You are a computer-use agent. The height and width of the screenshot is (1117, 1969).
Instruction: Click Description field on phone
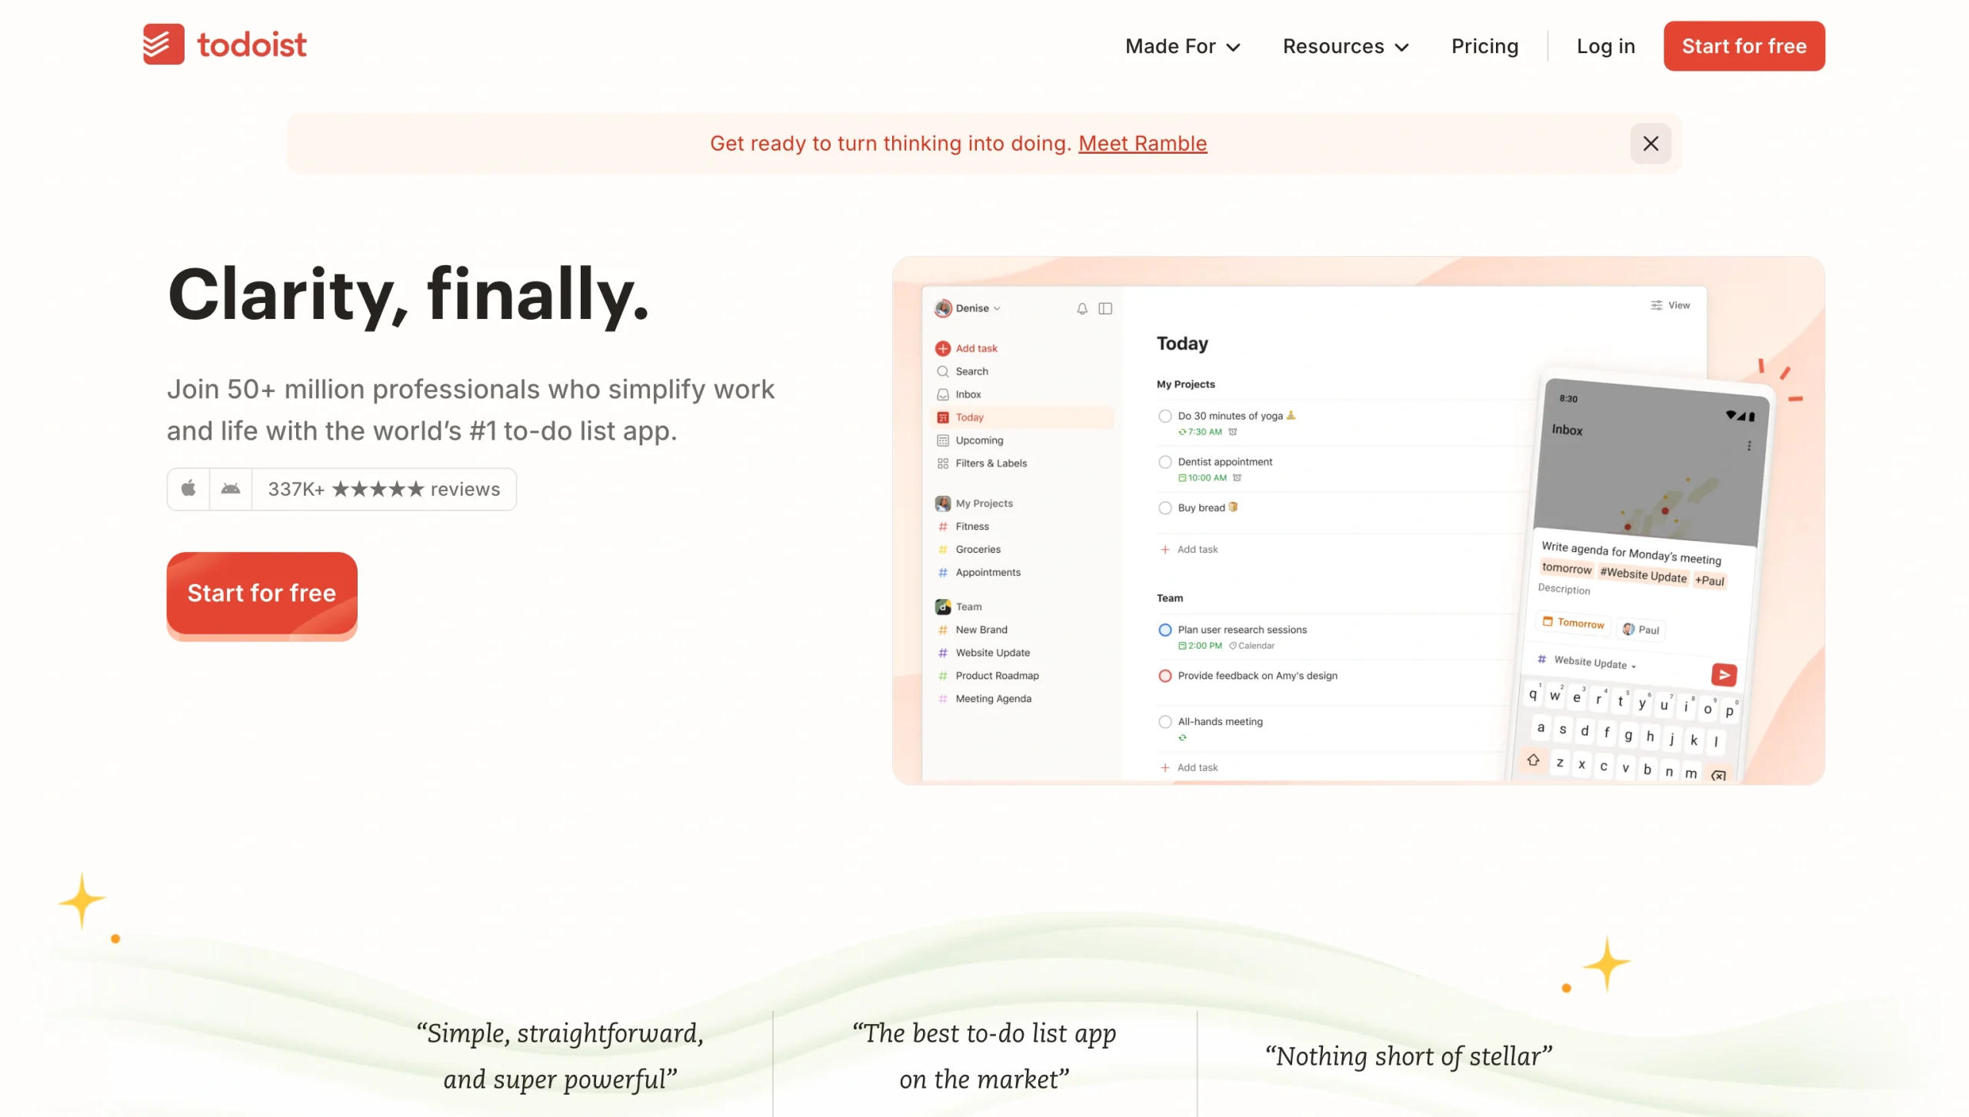click(1564, 589)
